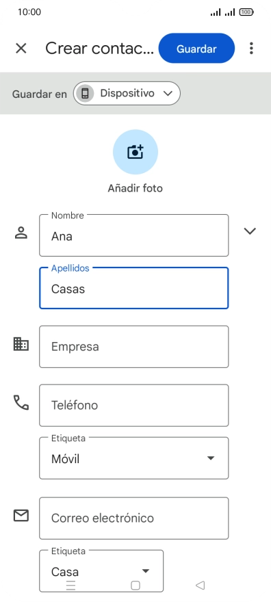This screenshot has height=602, width=271.
Task: Open the three-dot overflow menu
Action: click(251, 49)
